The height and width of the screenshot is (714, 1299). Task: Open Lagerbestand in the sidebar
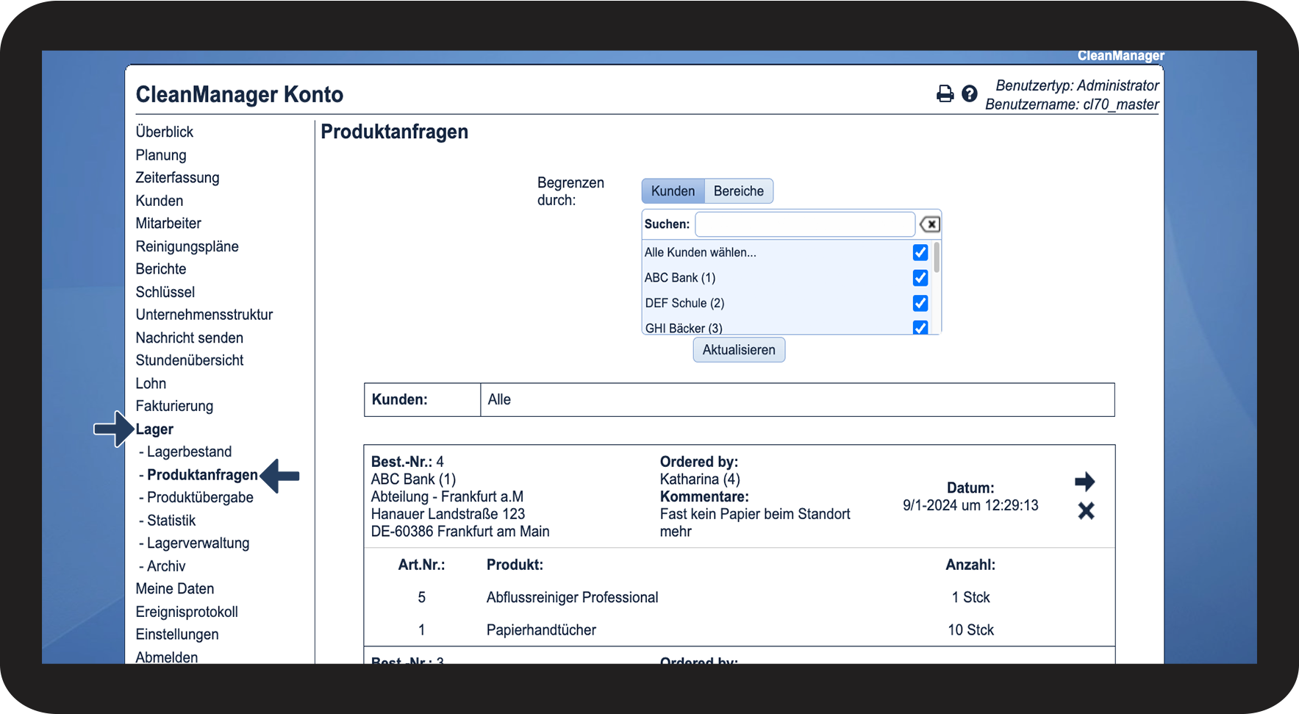(x=189, y=452)
